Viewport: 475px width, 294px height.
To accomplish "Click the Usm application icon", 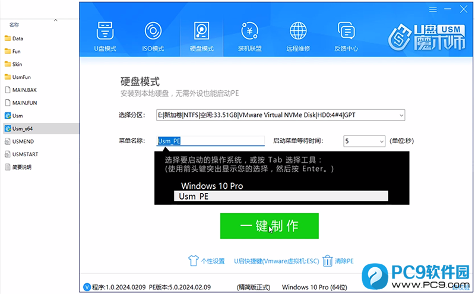I will [8, 116].
